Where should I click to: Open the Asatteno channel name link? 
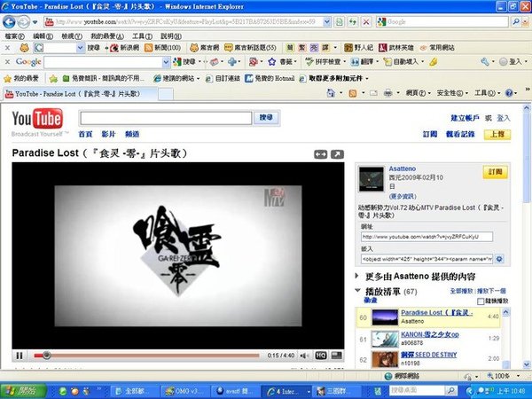pyautogui.click(x=402, y=168)
